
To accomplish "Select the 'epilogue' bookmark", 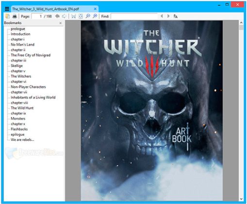I will tap(17, 135).
